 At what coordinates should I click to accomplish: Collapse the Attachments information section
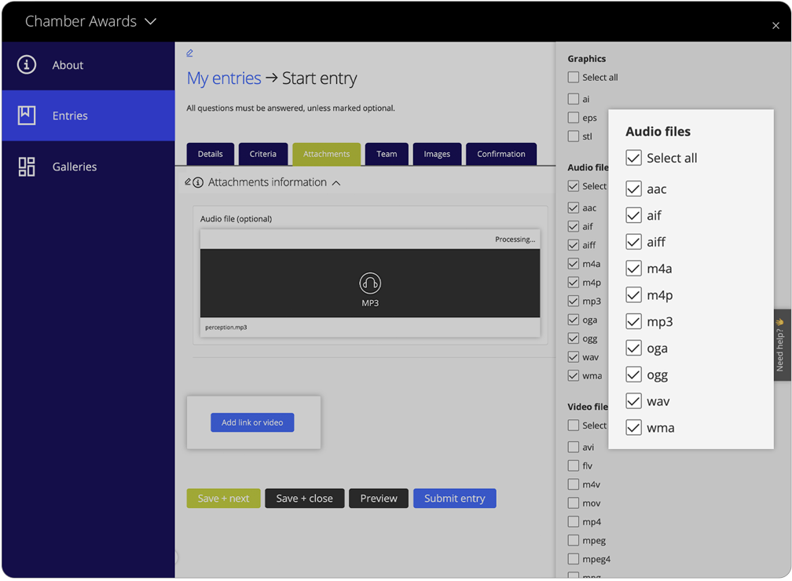coord(336,181)
